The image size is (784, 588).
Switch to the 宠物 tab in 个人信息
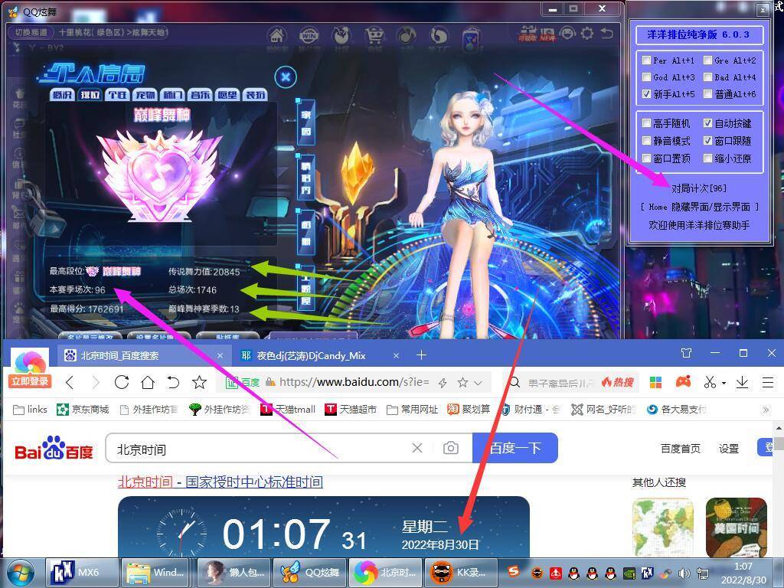click(145, 94)
